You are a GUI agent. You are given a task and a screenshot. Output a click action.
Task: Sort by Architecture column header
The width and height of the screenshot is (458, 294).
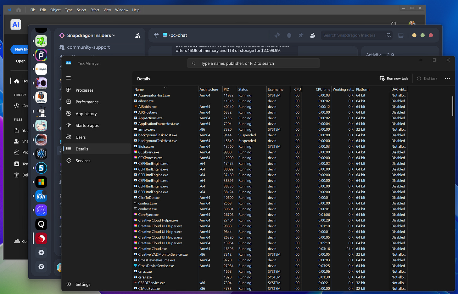coord(210,90)
